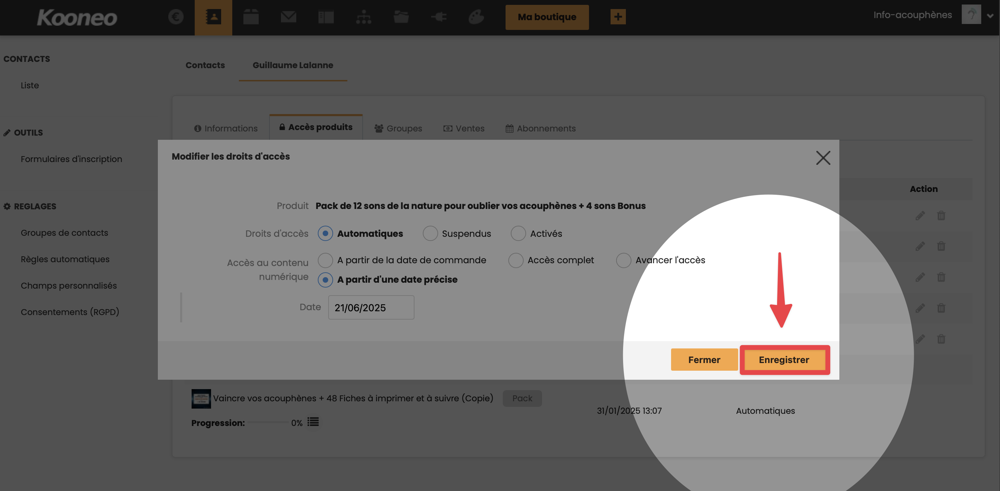Click Info-acouphènes account name
The width and height of the screenshot is (1000, 491).
(x=913, y=15)
